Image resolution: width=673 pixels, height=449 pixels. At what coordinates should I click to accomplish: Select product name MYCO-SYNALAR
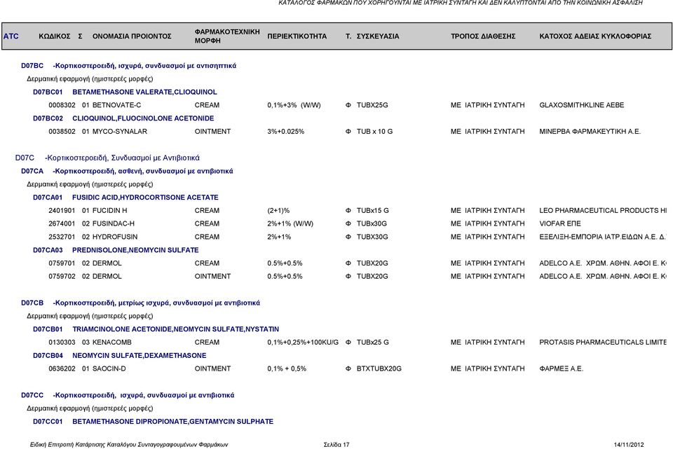pyautogui.click(x=120, y=131)
